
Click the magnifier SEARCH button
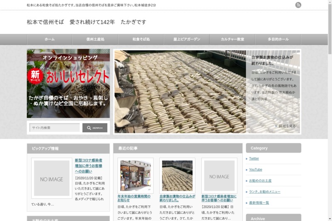pos(95,128)
